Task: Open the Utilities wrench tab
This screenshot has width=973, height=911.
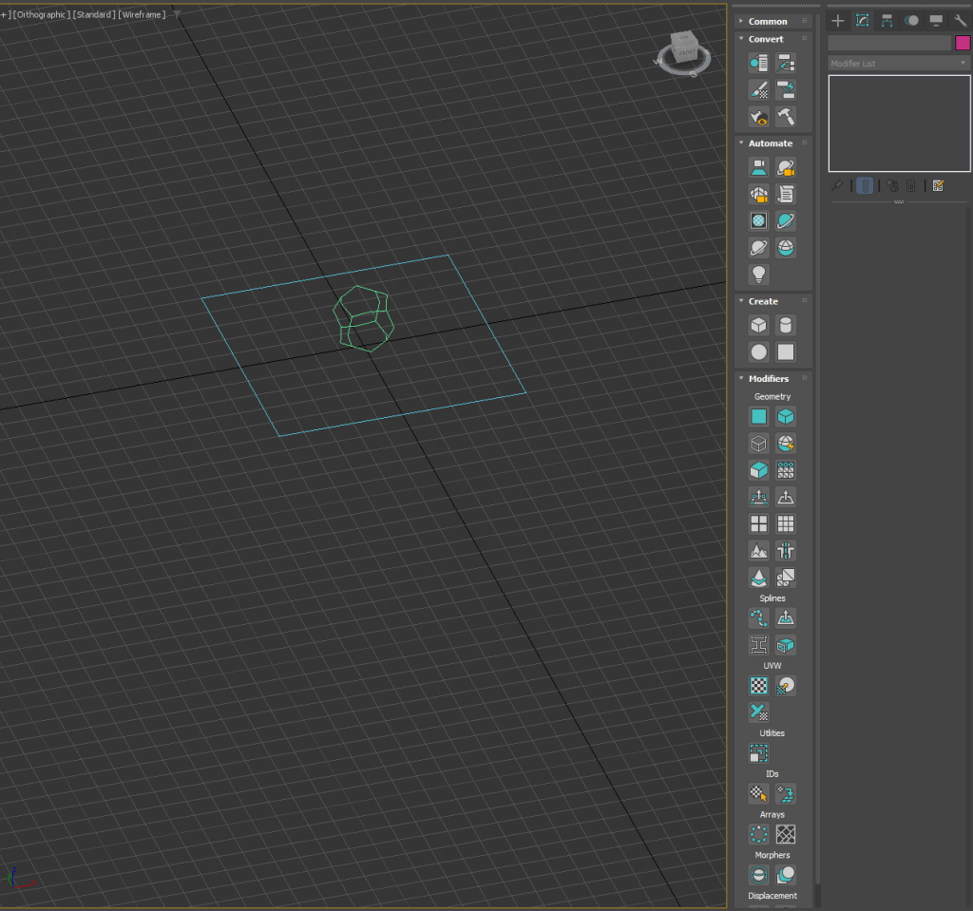Action: (x=961, y=20)
